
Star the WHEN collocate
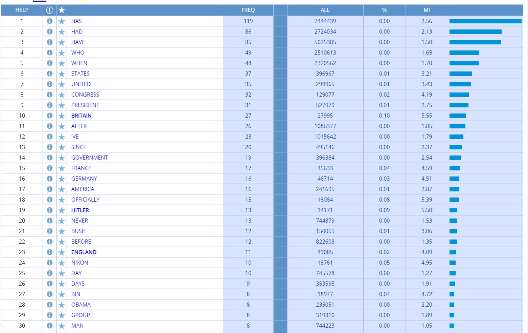(62, 63)
